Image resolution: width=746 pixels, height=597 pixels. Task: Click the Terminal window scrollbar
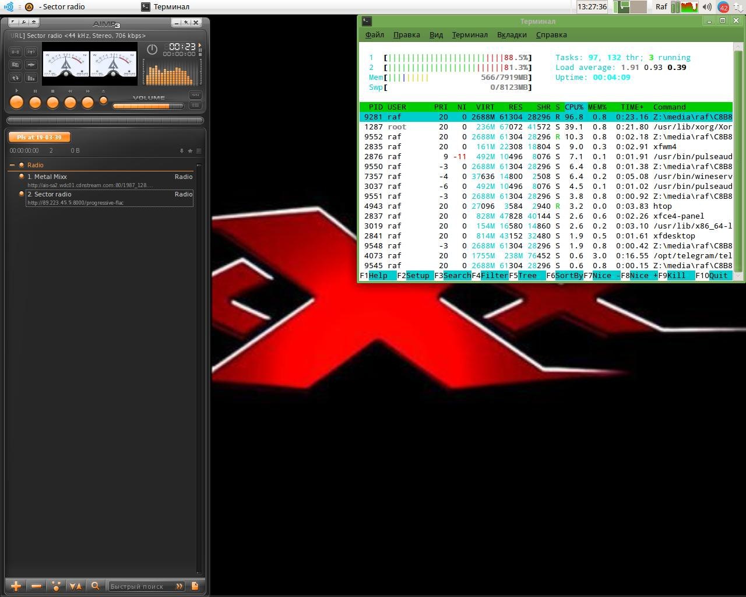[x=738, y=160]
